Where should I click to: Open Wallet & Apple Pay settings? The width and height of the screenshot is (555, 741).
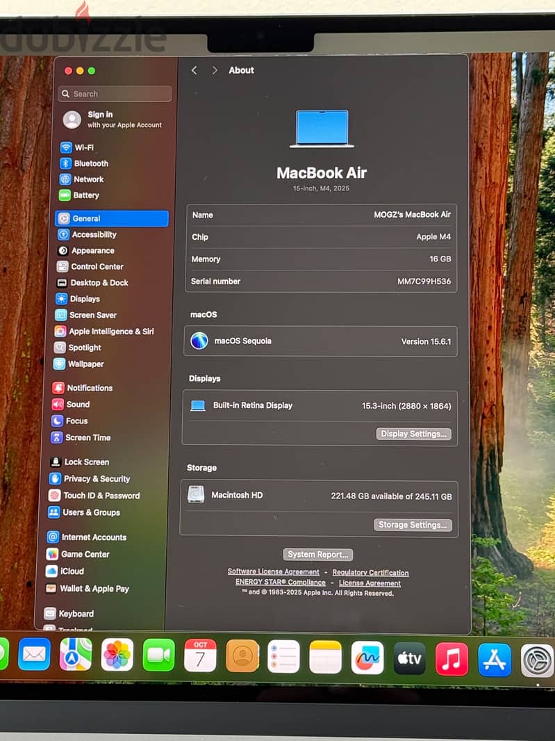point(87,589)
